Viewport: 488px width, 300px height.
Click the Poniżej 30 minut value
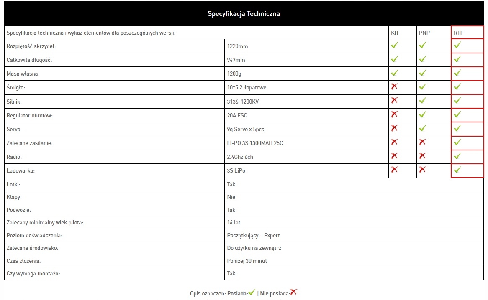point(247,261)
